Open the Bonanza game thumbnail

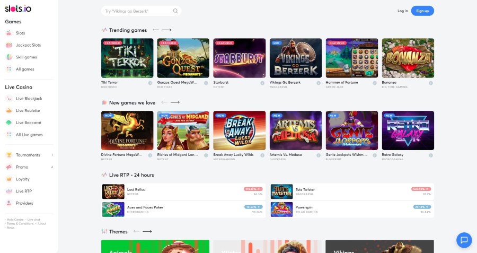[408, 58]
